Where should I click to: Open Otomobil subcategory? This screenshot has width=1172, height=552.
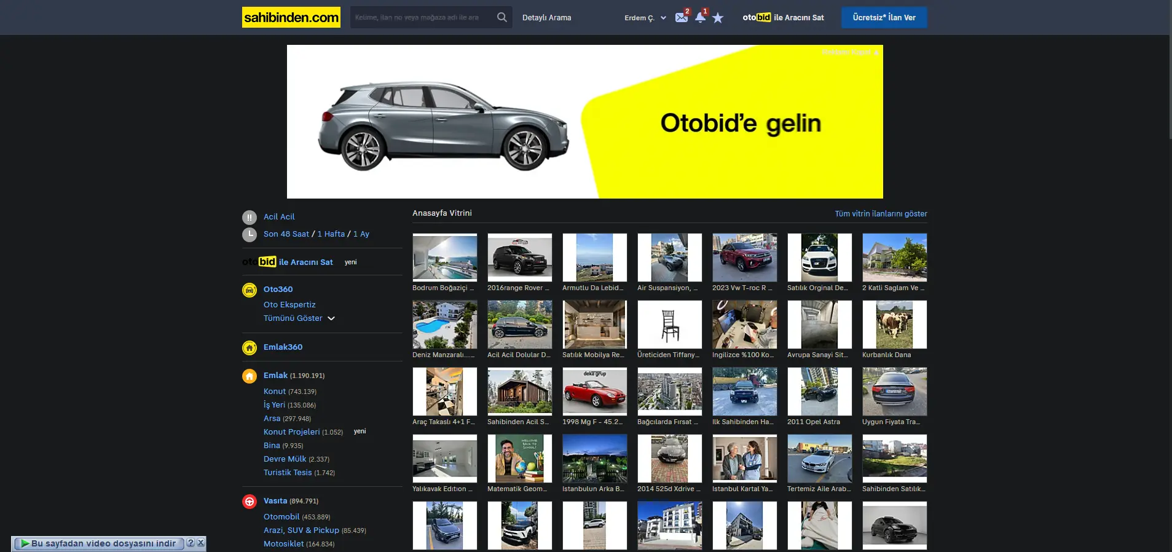281,517
